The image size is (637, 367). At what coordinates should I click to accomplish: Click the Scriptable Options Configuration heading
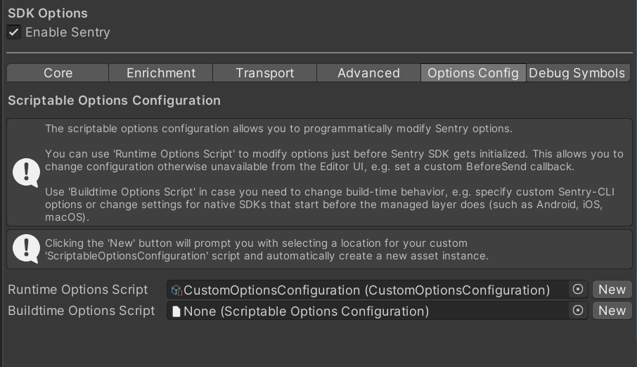click(114, 101)
